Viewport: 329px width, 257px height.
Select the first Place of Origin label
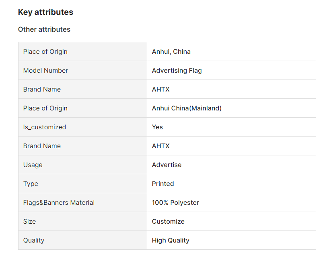pyautogui.click(x=45, y=51)
